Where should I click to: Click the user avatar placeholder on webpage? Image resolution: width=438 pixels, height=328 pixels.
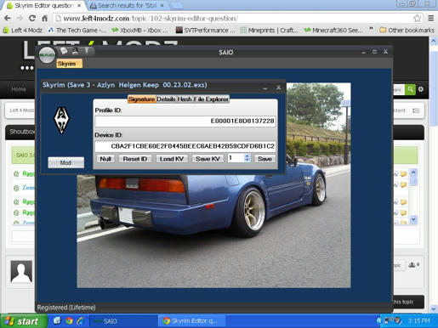[x=21, y=272]
